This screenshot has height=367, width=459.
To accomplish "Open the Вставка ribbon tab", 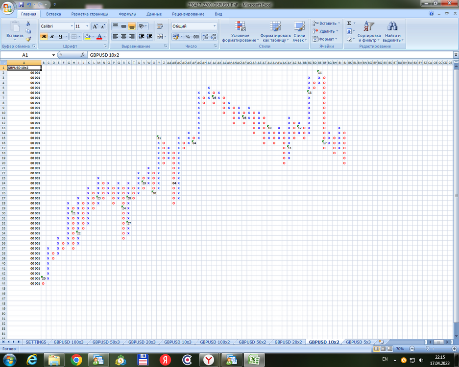I will coord(53,14).
